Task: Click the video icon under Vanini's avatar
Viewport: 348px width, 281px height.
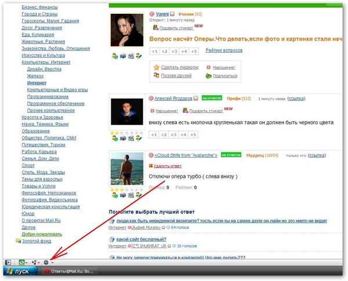Action: 131,56
